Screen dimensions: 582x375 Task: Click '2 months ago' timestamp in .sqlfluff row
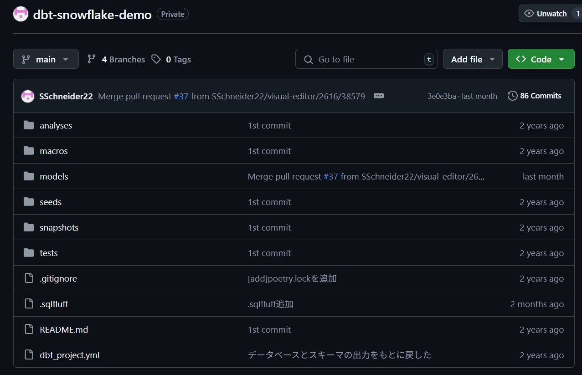537,304
